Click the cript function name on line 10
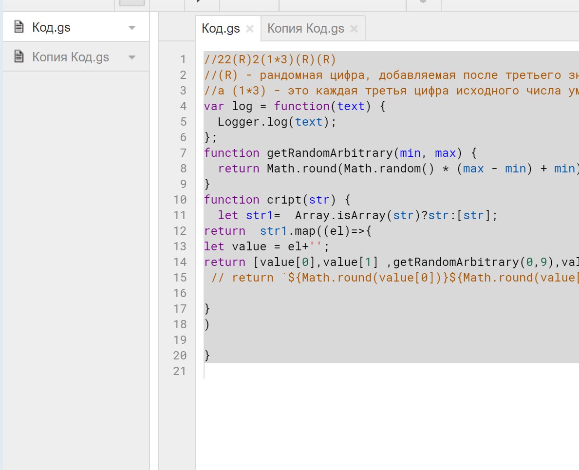 [x=284, y=200]
